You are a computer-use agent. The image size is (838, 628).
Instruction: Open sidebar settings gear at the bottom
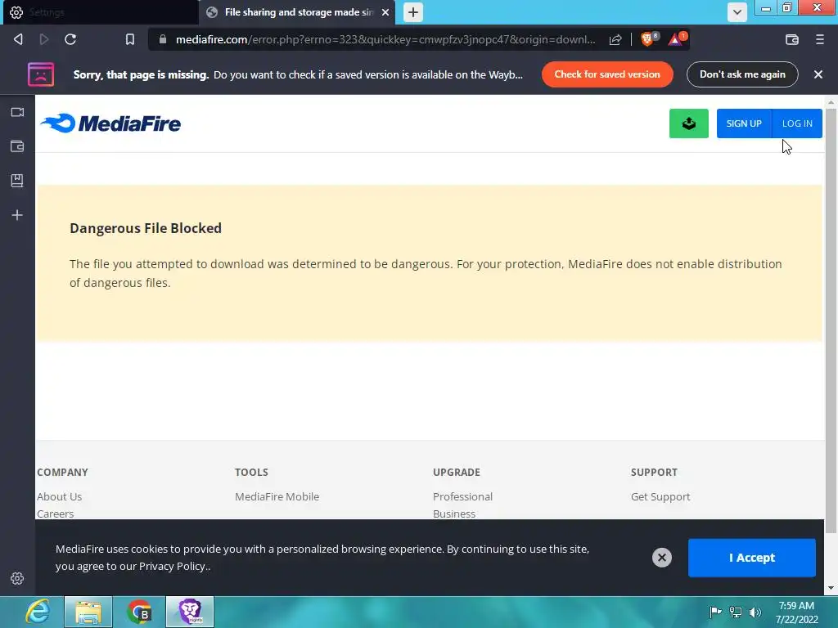pyautogui.click(x=17, y=578)
